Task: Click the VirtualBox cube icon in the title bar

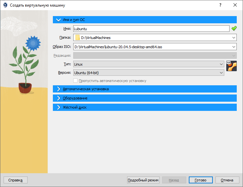Action: click(5, 5)
